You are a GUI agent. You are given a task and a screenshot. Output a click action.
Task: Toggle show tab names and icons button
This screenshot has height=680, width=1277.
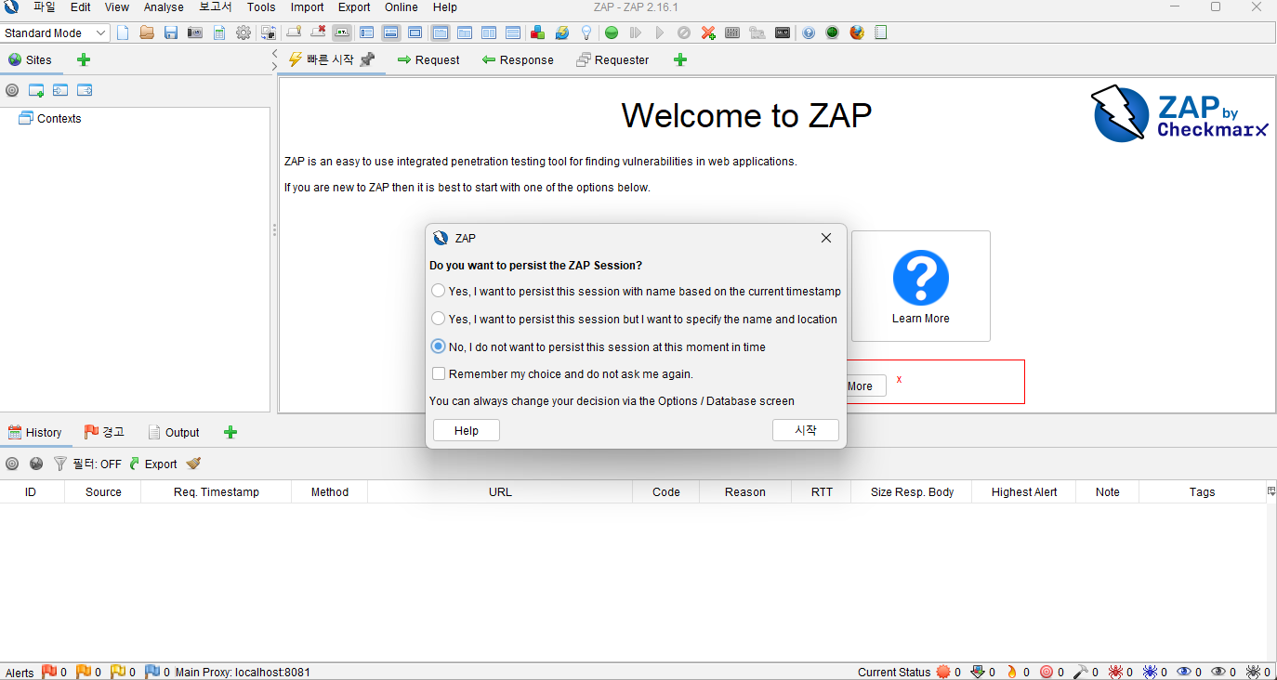(x=342, y=33)
